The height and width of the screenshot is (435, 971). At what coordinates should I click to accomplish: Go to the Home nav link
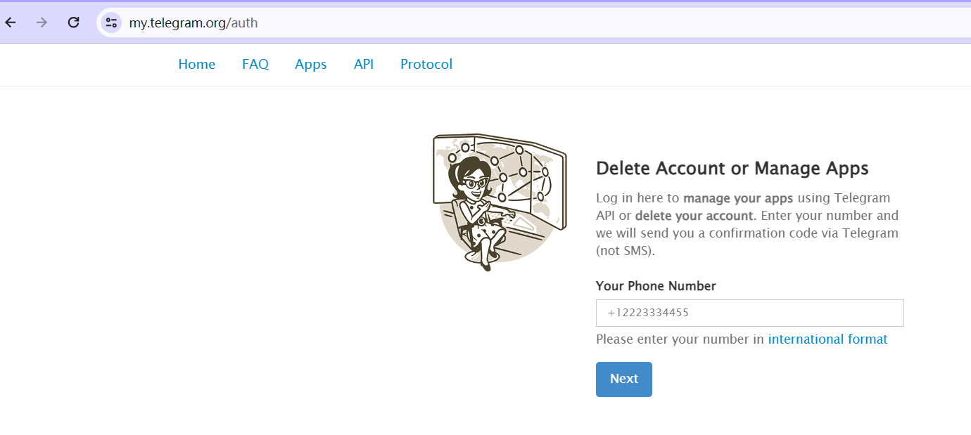(x=196, y=64)
